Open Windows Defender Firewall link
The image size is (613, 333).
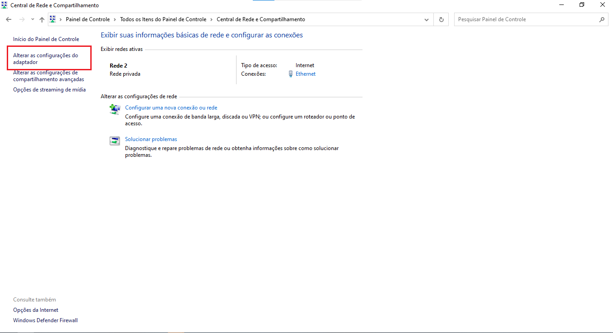point(45,320)
